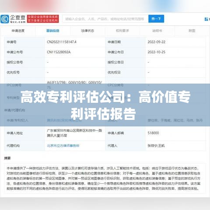Click the blue icon at top right corner

pos(206,19)
